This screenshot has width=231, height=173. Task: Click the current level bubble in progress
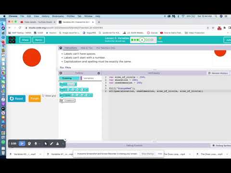pyautogui.click(x=142, y=40)
